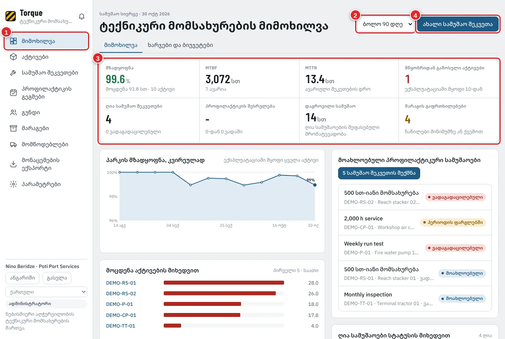Open the ბოლო 90 დღე period dropdown
Screen dimensions: 505x339
point(385,24)
